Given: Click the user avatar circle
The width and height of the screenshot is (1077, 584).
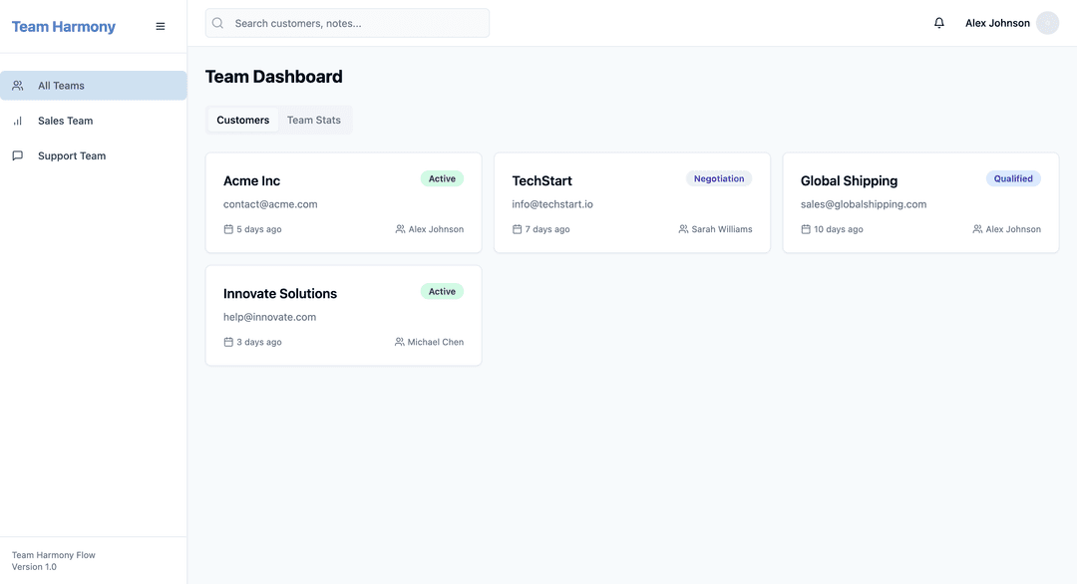Looking at the screenshot, I should coord(1047,23).
